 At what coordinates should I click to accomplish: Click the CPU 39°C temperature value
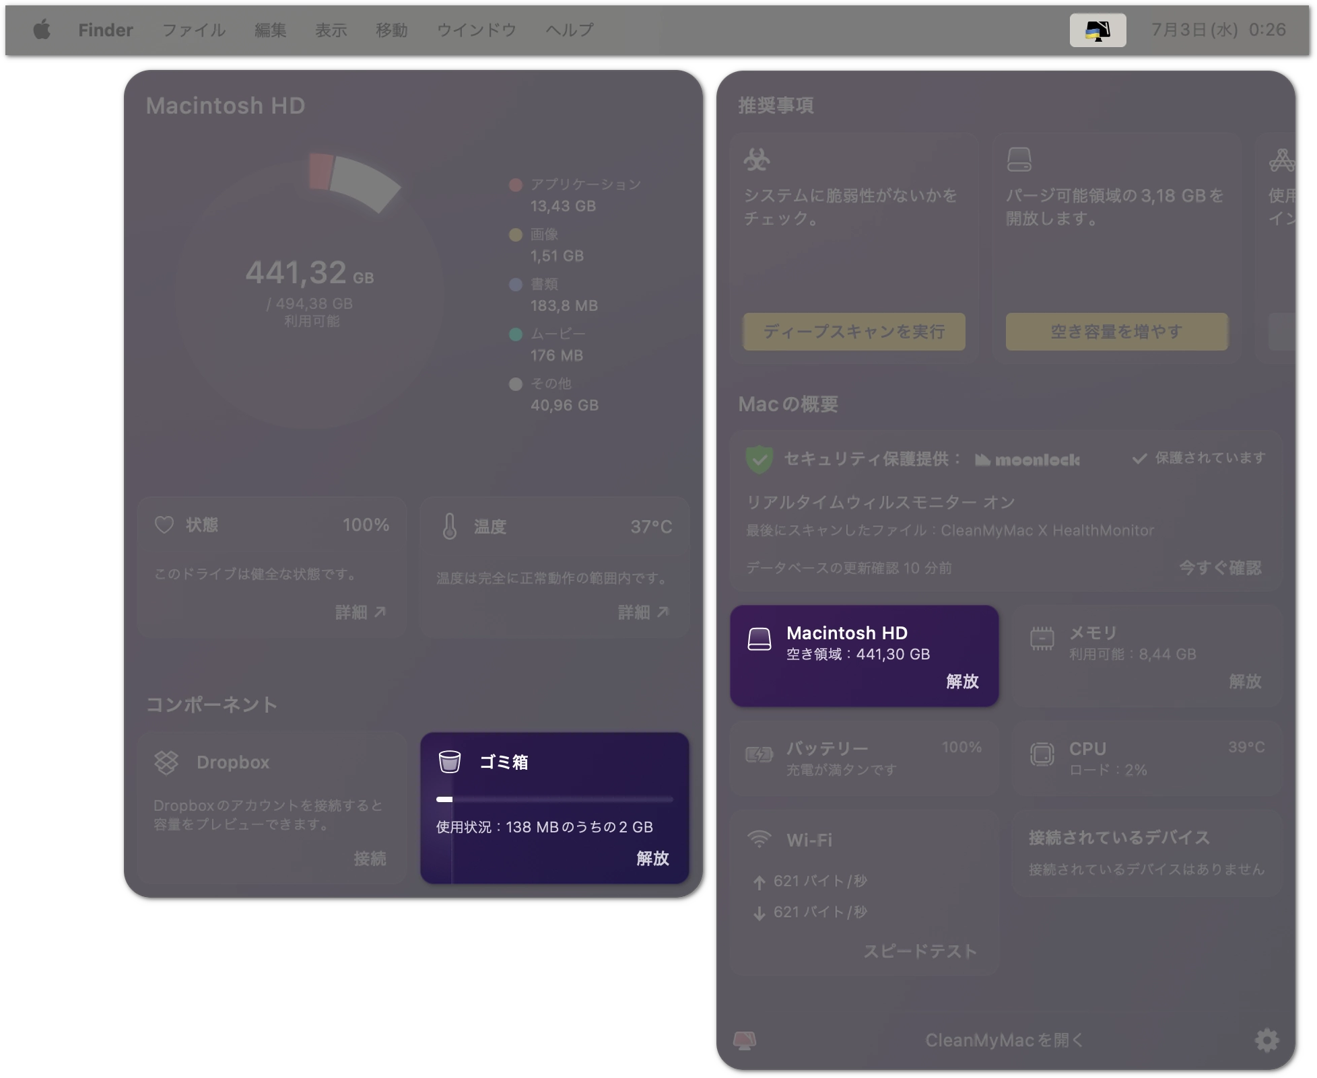[1246, 747]
